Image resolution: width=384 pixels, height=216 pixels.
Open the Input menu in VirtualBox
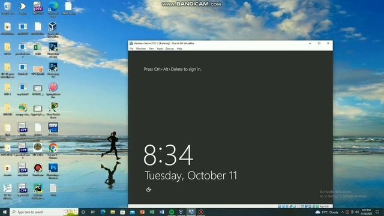pos(160,49)
